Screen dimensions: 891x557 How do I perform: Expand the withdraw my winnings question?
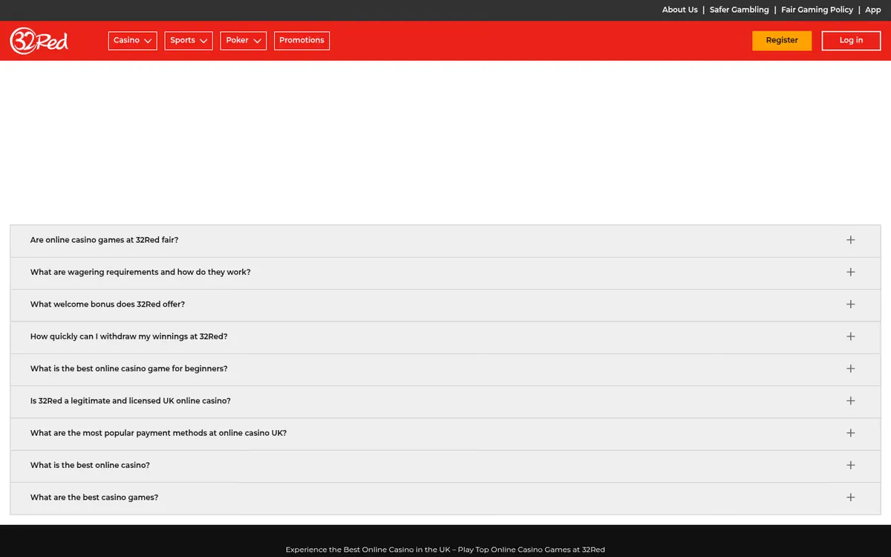click(x=446, y=336)
